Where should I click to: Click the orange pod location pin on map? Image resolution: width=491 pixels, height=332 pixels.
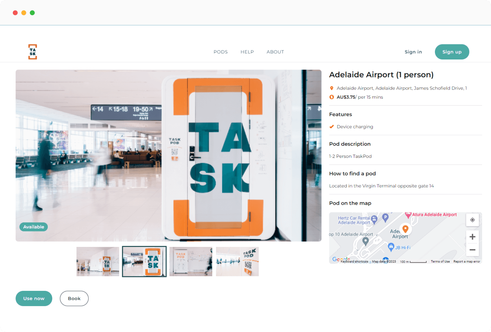click(x=405, y=229)
